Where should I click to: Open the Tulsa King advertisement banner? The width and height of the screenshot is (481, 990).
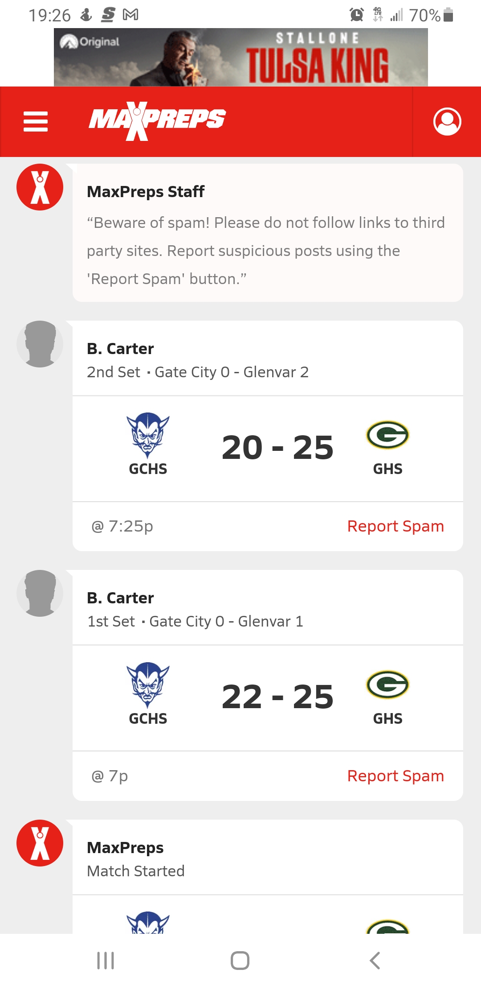(x=240, y=57)
